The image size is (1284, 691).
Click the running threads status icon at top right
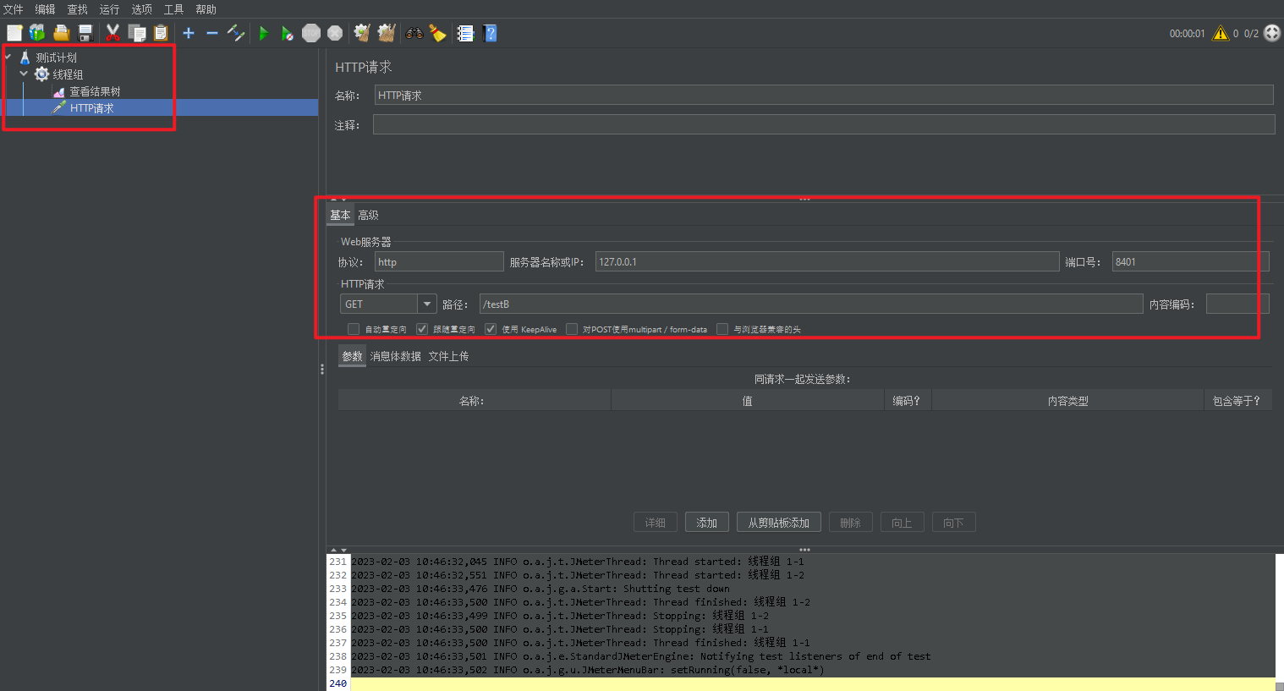pos(1272,33)
